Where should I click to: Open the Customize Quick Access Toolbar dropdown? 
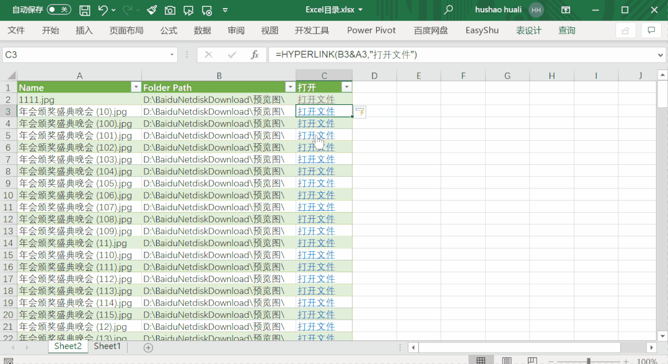(225, 10)
